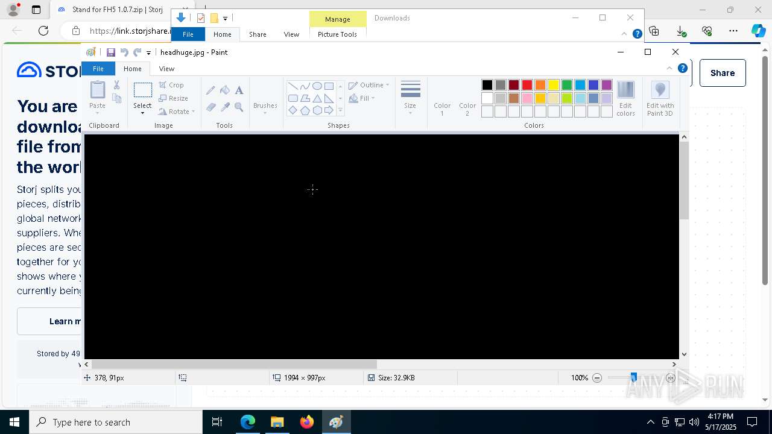Select the Eraser tool
Viewport: 772px width, 434px height.
(210, 107)
